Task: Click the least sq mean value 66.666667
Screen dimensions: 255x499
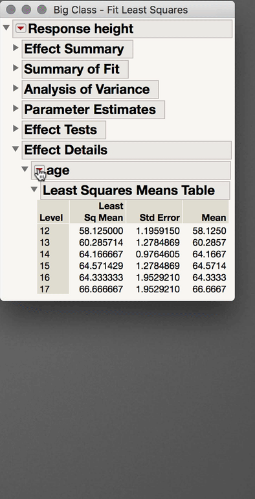Action: click(x=101, y=289)
